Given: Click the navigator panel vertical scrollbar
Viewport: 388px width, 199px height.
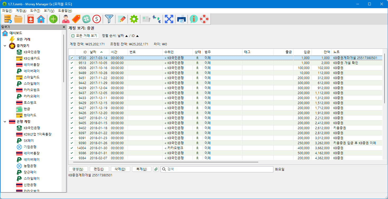Looking at the screenshot, I should point(64,59).
